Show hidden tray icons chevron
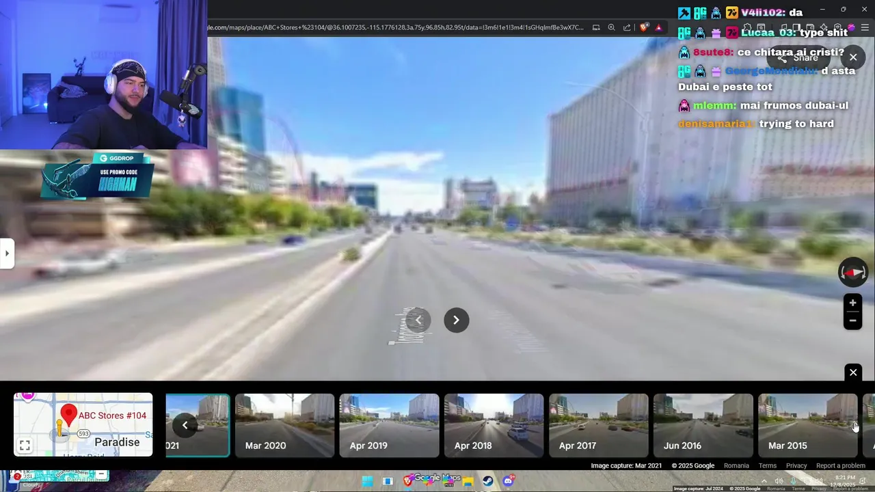This screenshot has height=492, width=875. pos(764,481)
